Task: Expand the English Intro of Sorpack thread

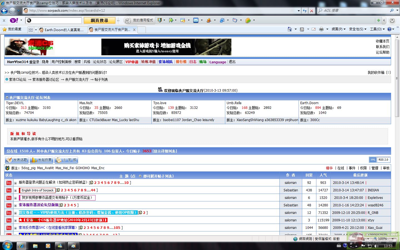Action: coord(16,191)
